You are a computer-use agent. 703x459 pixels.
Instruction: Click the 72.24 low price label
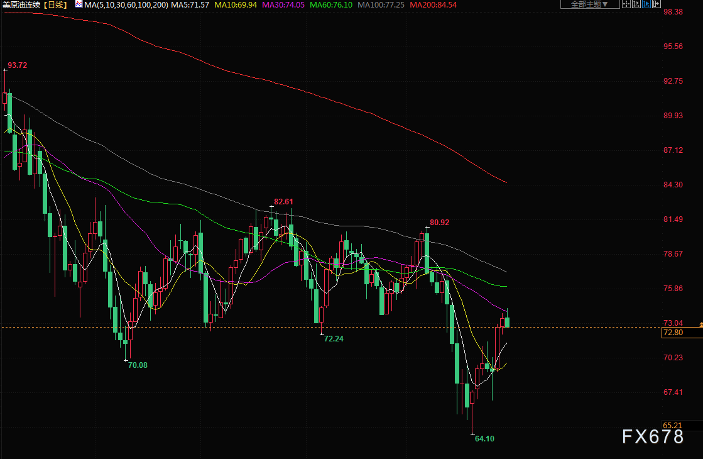pos(334,338)
